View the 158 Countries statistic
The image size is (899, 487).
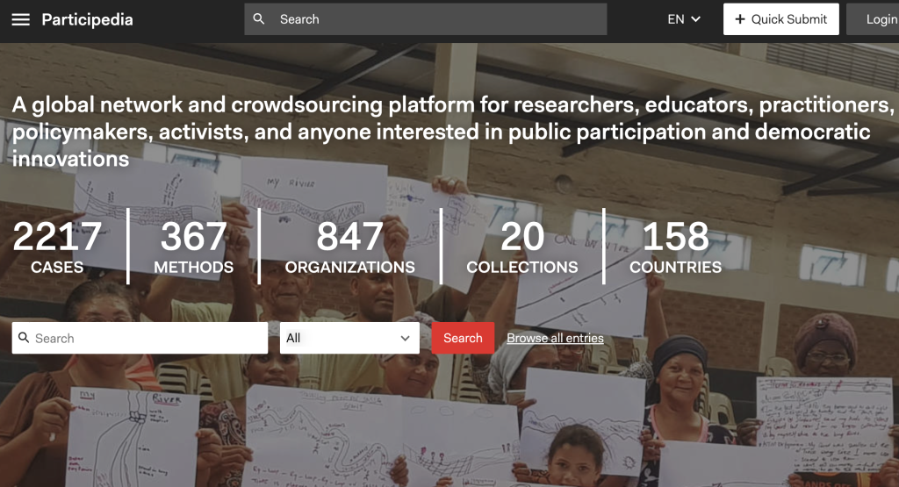point(675,247)
